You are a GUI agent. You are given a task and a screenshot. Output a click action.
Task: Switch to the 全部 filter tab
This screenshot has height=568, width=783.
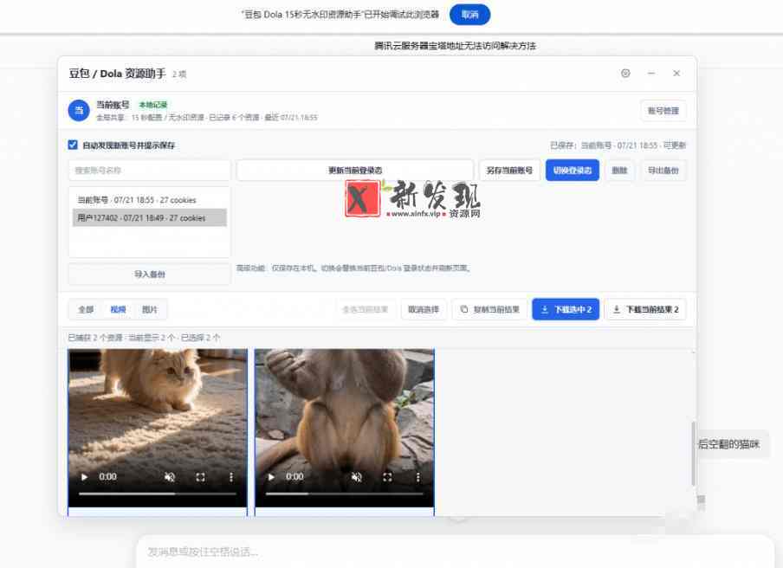(x=86, y=309)
